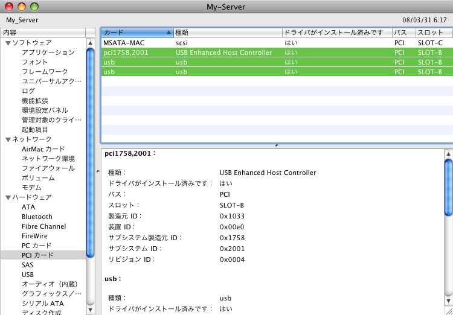The width and height of the screenshot is (453, 315).
Task: Collapse the ソフトウェア section triangle
Action: [8, 43]
